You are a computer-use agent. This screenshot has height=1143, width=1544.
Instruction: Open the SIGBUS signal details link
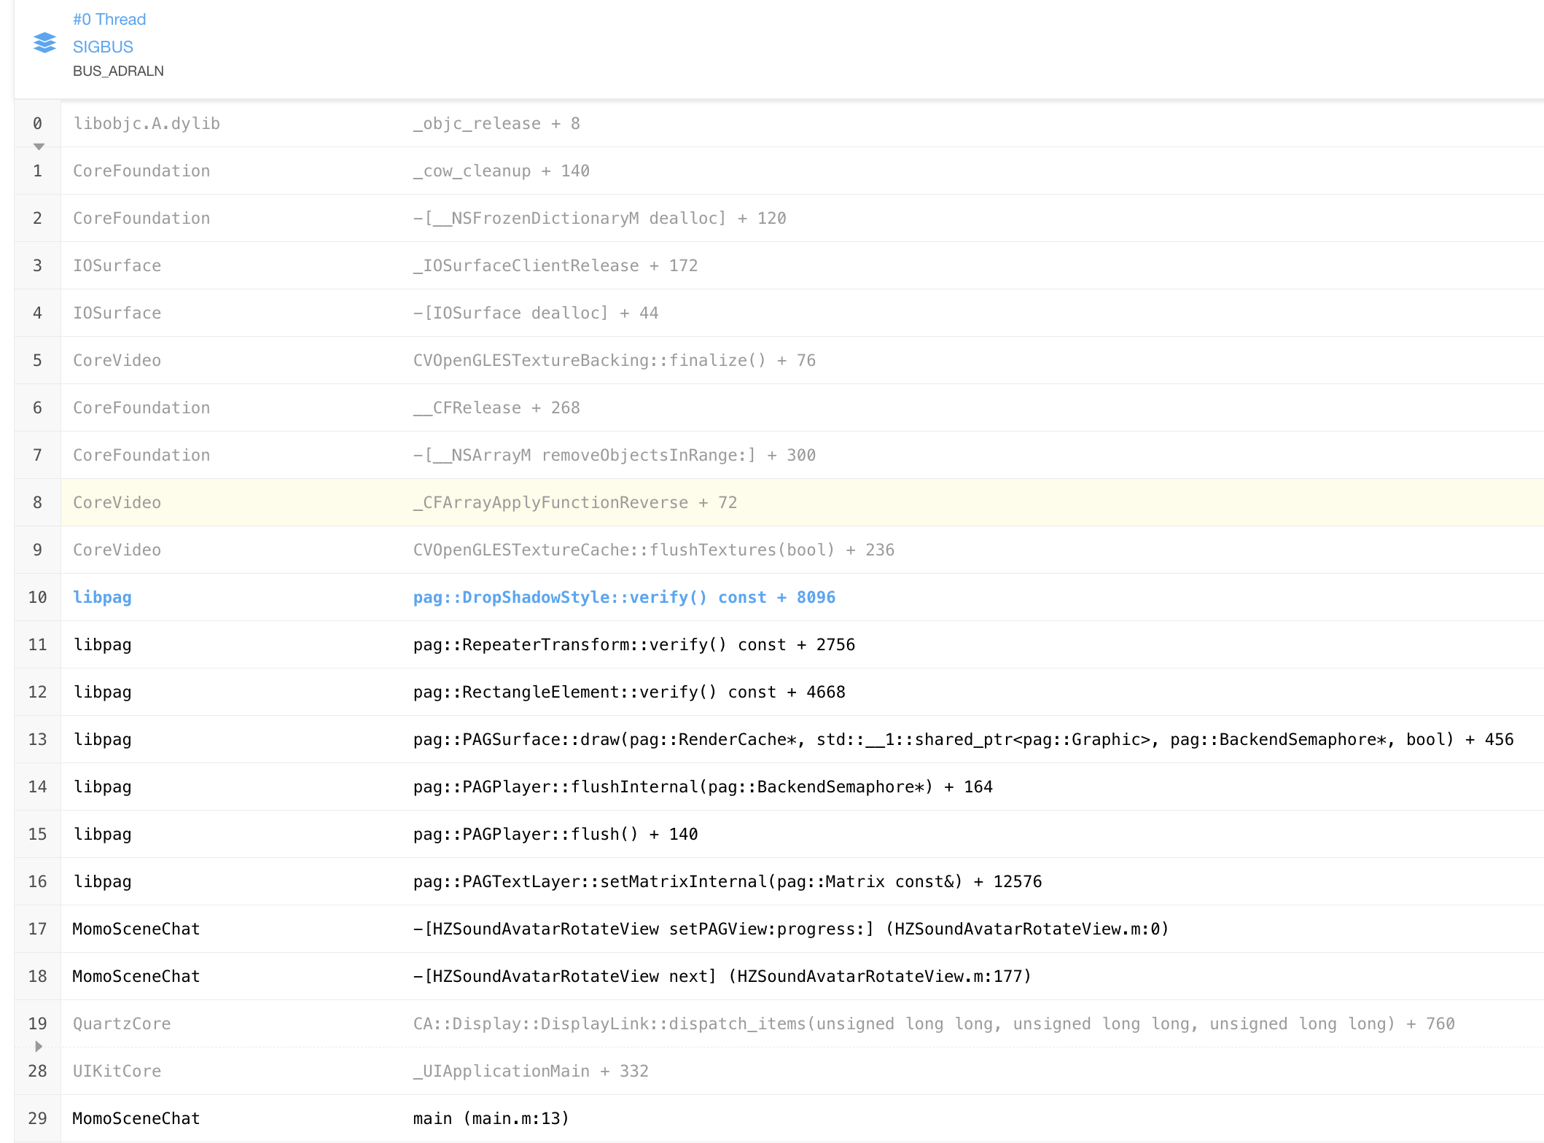tap(103, 46)
